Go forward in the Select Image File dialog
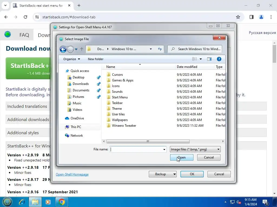 point(71,49)
